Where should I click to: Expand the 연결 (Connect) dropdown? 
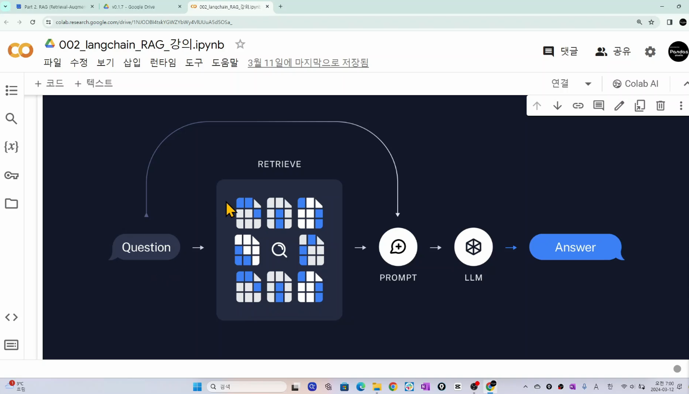[588, 83]
